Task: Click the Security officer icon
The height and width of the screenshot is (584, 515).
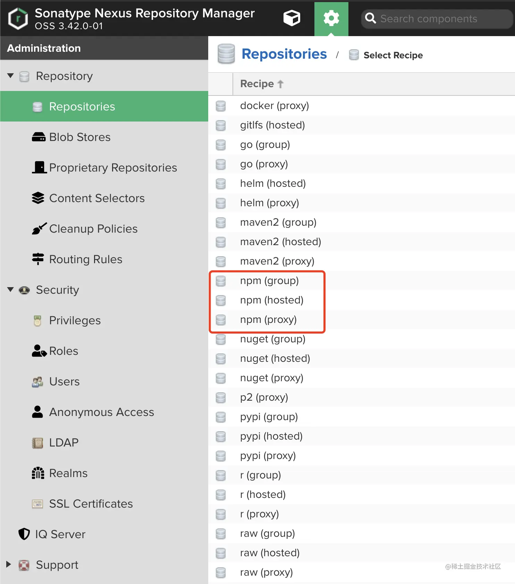Action: [x=24, y=290]
